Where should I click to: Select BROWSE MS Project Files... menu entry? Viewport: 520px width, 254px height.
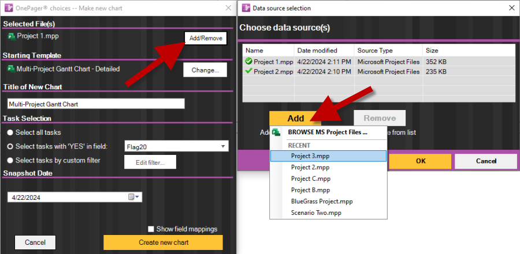pyautogui.click(x=328, y=132)
